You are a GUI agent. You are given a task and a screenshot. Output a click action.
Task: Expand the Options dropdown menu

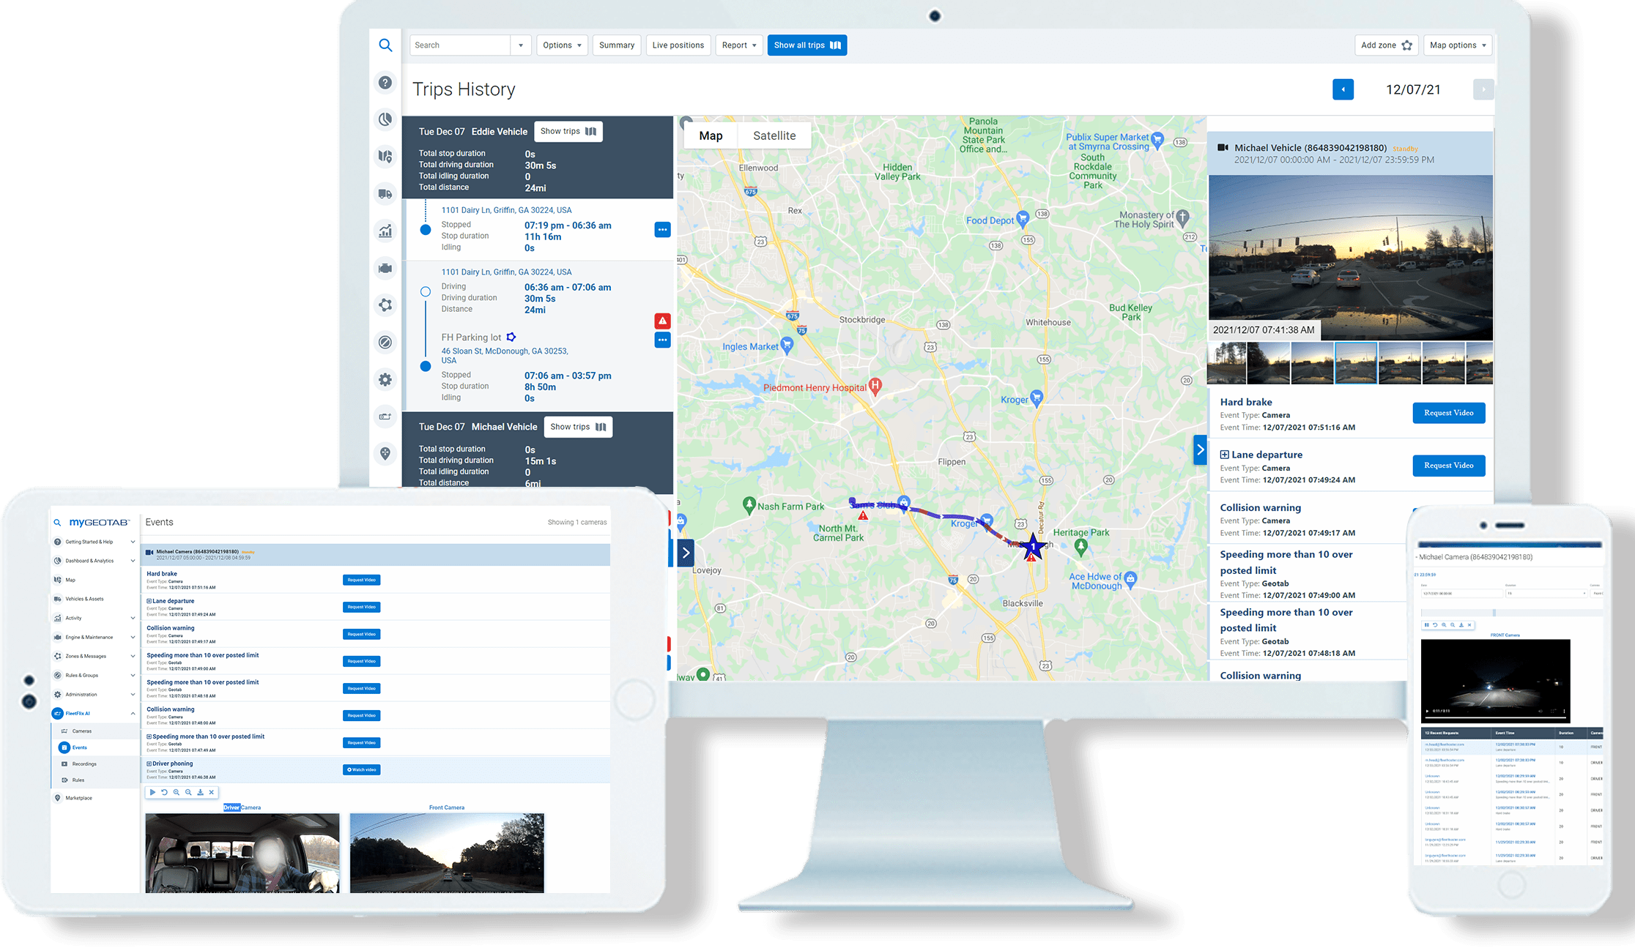click(561, 45)
